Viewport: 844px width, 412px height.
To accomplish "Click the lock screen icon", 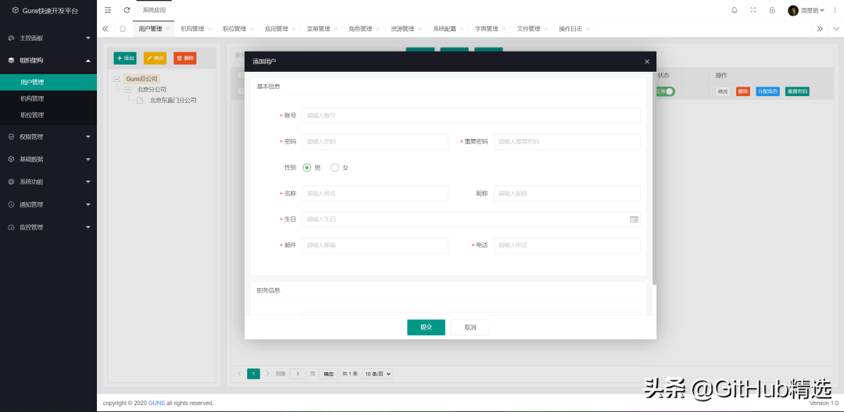I will [772, 10].
